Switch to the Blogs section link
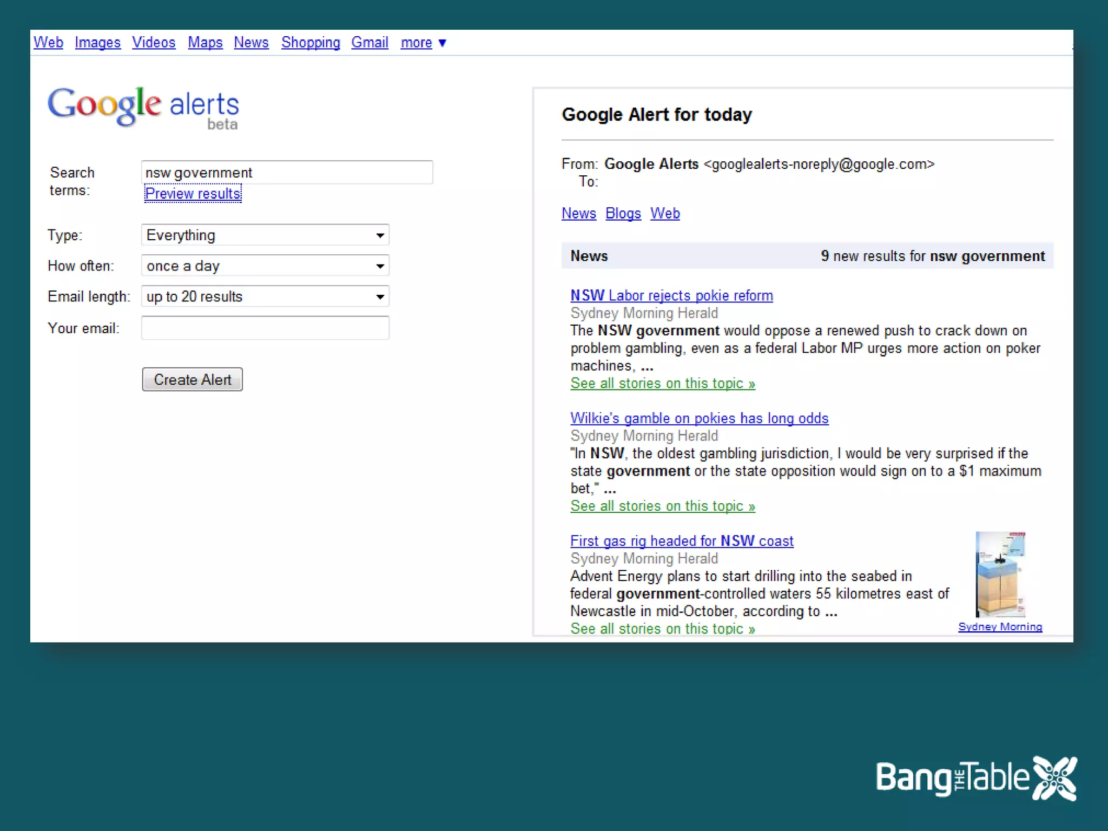 tap(623, 213)
